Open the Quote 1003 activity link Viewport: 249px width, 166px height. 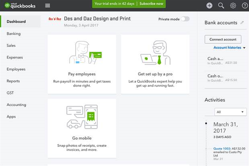222,149
